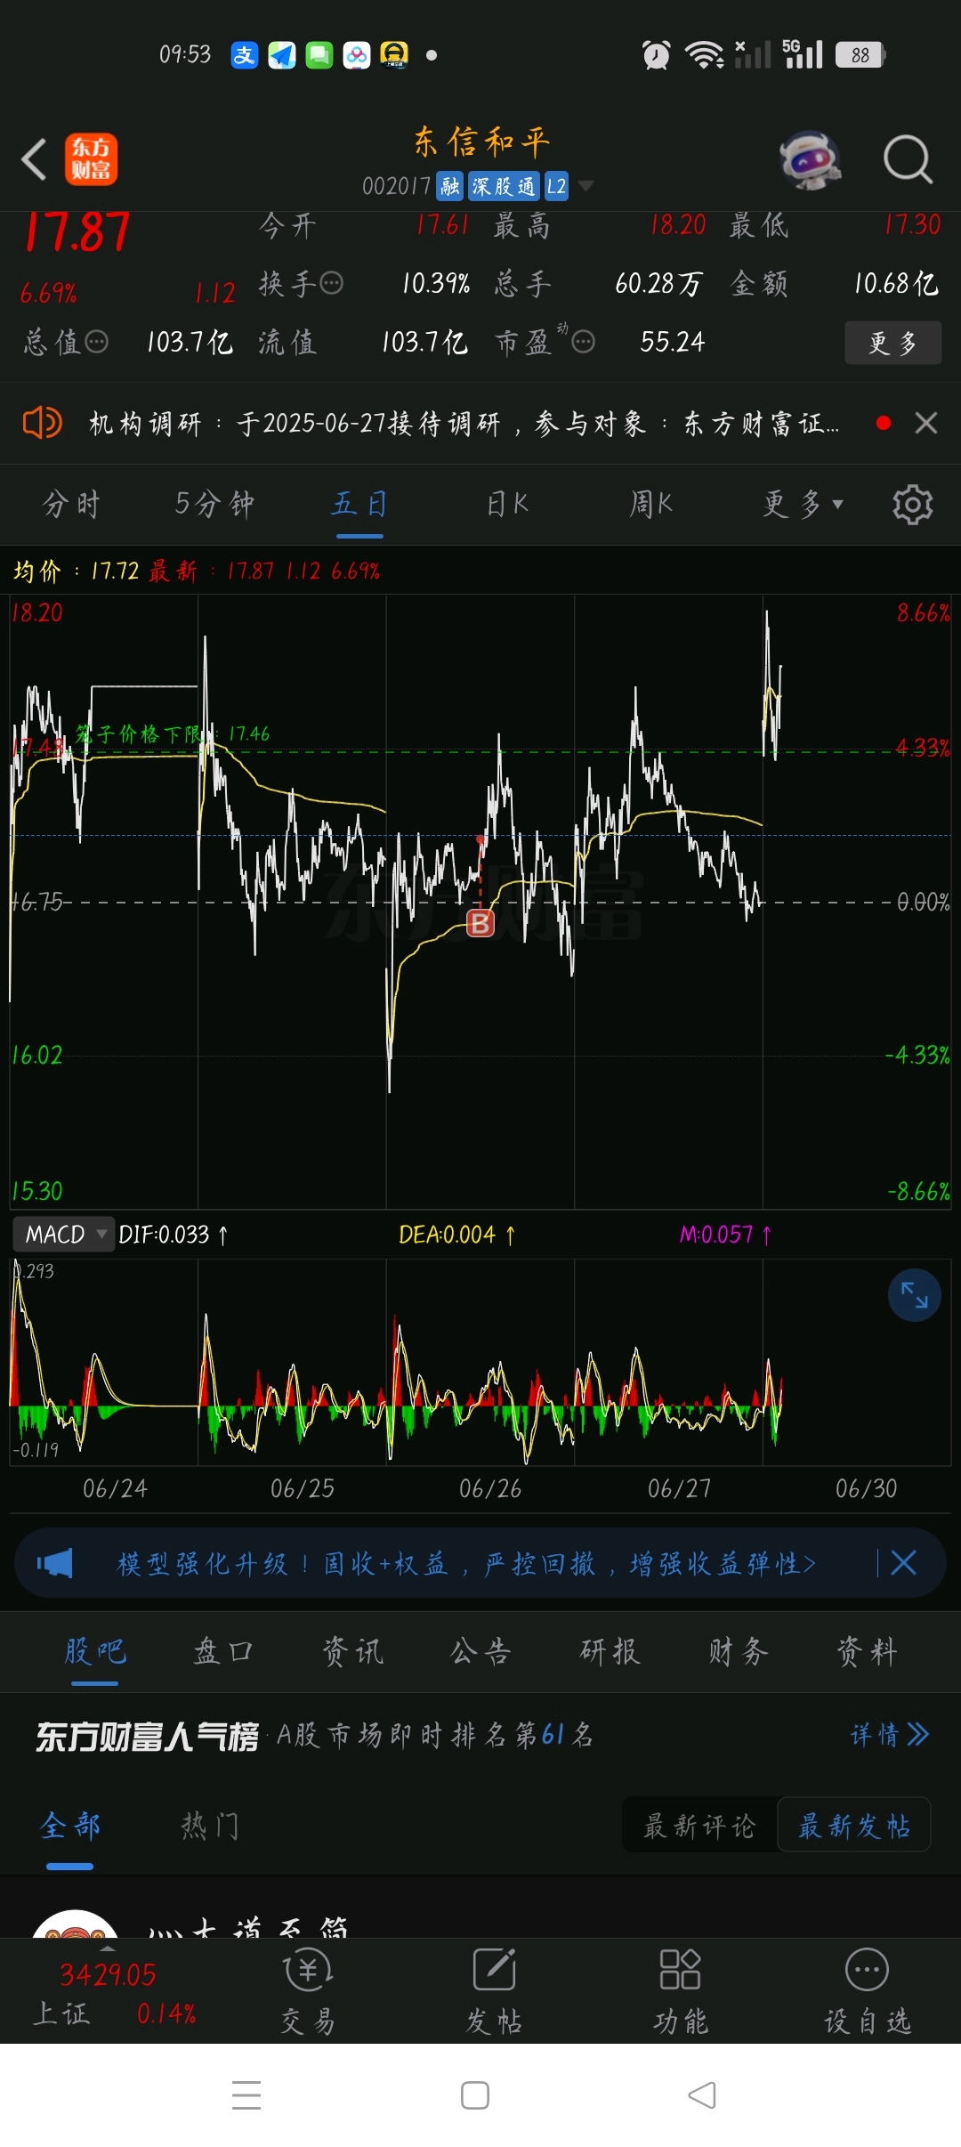Expand chart to fullscreen with arrows icon

tap(915, 1295)
